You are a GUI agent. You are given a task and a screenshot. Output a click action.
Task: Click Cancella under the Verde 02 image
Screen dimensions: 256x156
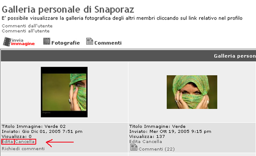pyautogui.click(x=25, y=142)
